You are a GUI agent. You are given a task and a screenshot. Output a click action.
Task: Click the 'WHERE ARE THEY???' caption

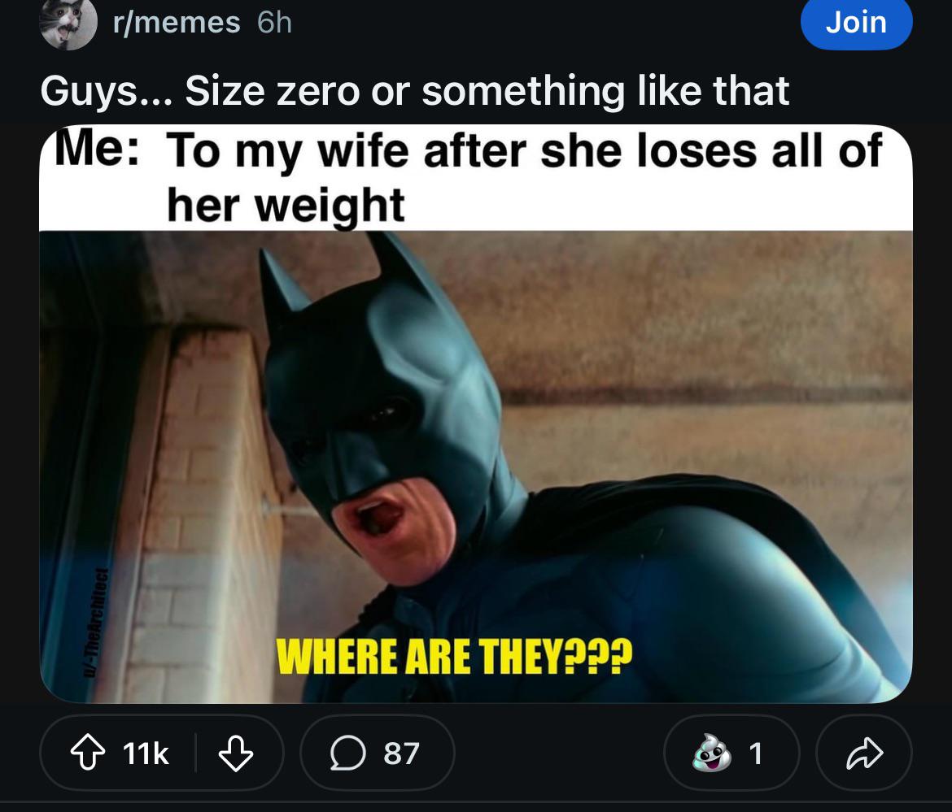[x=454, y=656]
